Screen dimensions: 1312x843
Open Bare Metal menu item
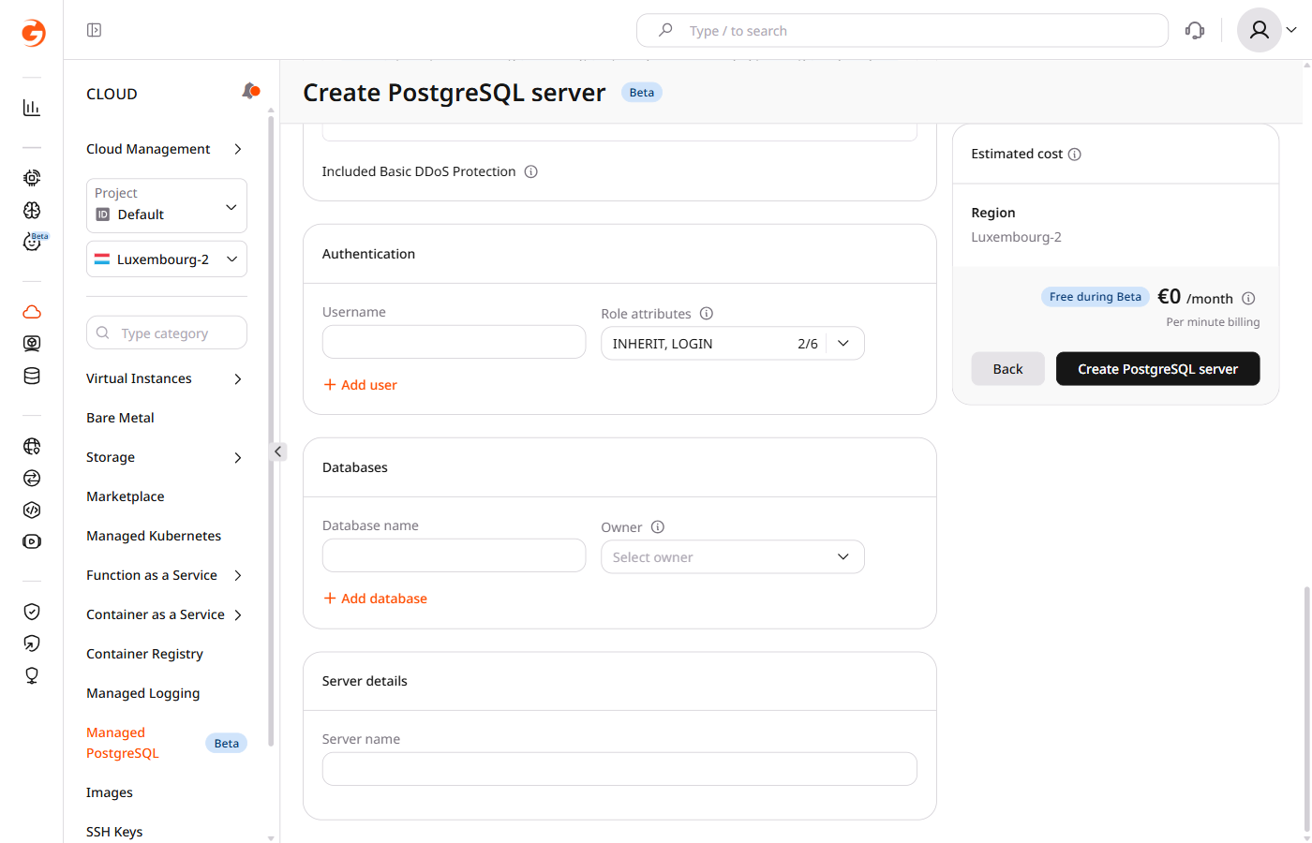[x=120, y=418]
